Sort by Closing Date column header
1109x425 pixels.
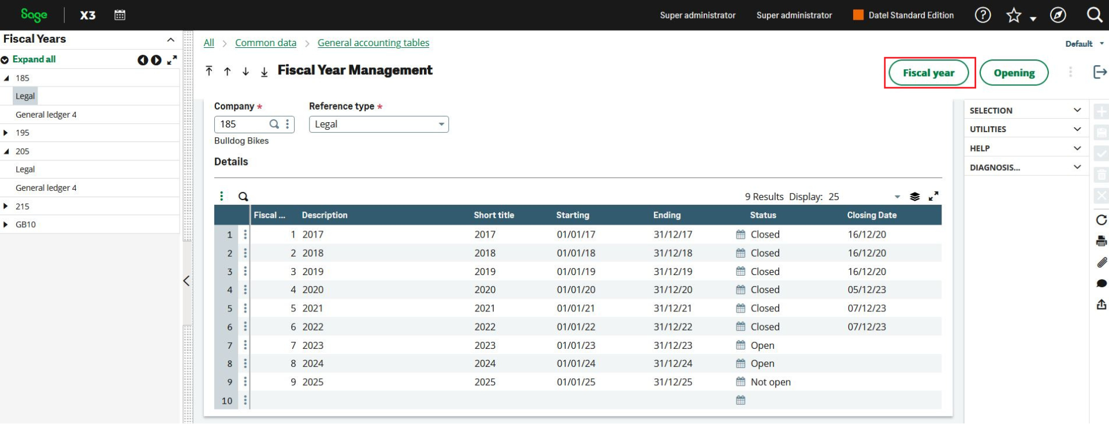[872, 215]
